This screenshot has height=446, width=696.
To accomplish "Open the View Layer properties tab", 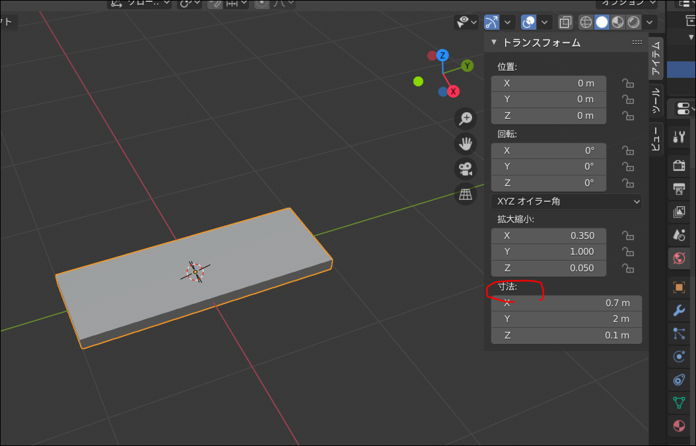I will [679, 212].
